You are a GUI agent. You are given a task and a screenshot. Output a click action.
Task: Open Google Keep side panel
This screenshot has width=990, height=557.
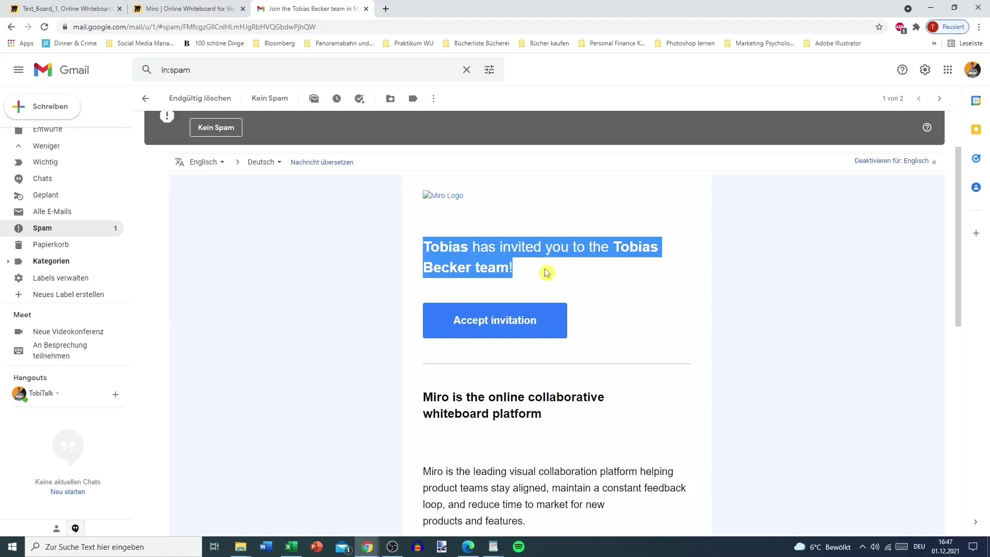[976, 129]
